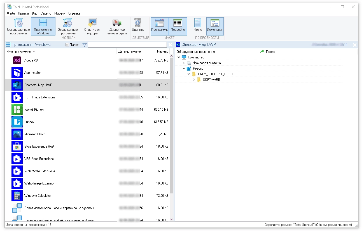
Task: Click the 762,70 МБ size value
Action: coord(161,60)
